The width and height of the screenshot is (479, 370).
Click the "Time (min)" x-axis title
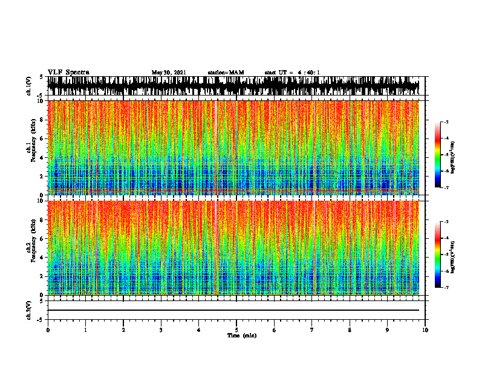tap(242, 336)
